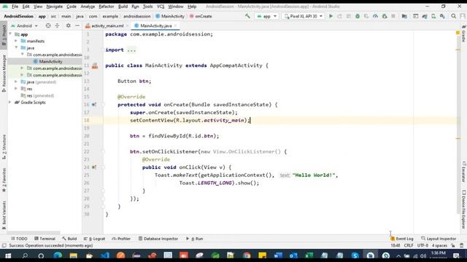Open the Logcat tool window
467x262 pixels.
[94, 239]
